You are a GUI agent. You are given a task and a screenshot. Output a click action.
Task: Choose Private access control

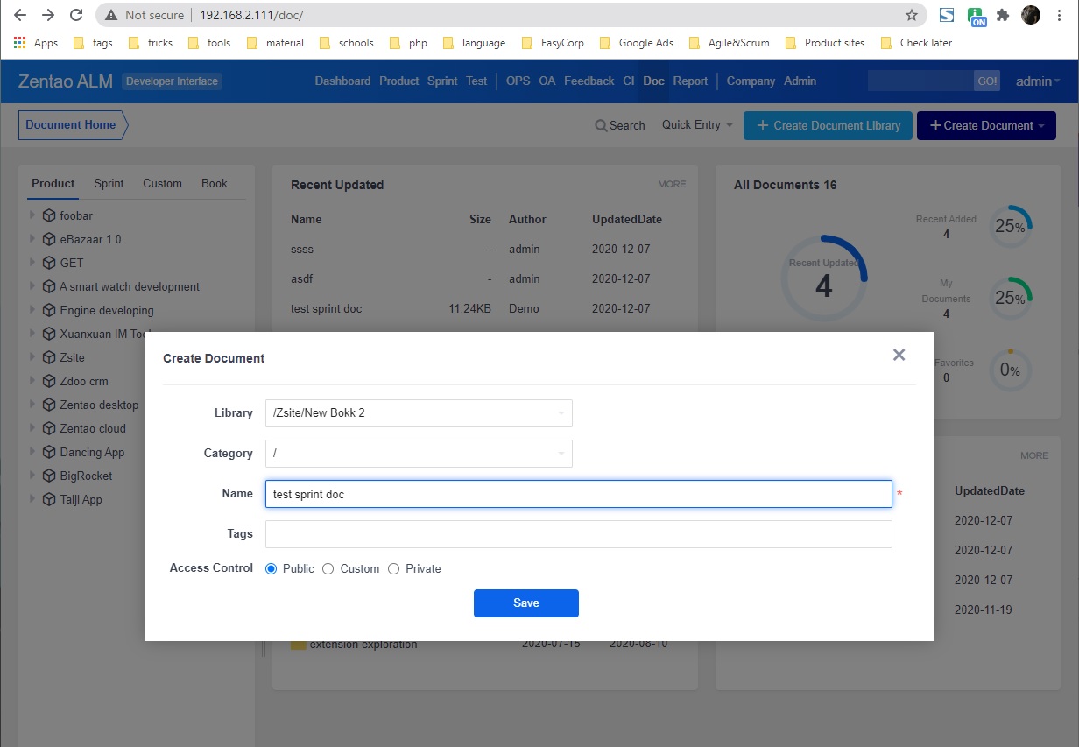tap(394, 569)
